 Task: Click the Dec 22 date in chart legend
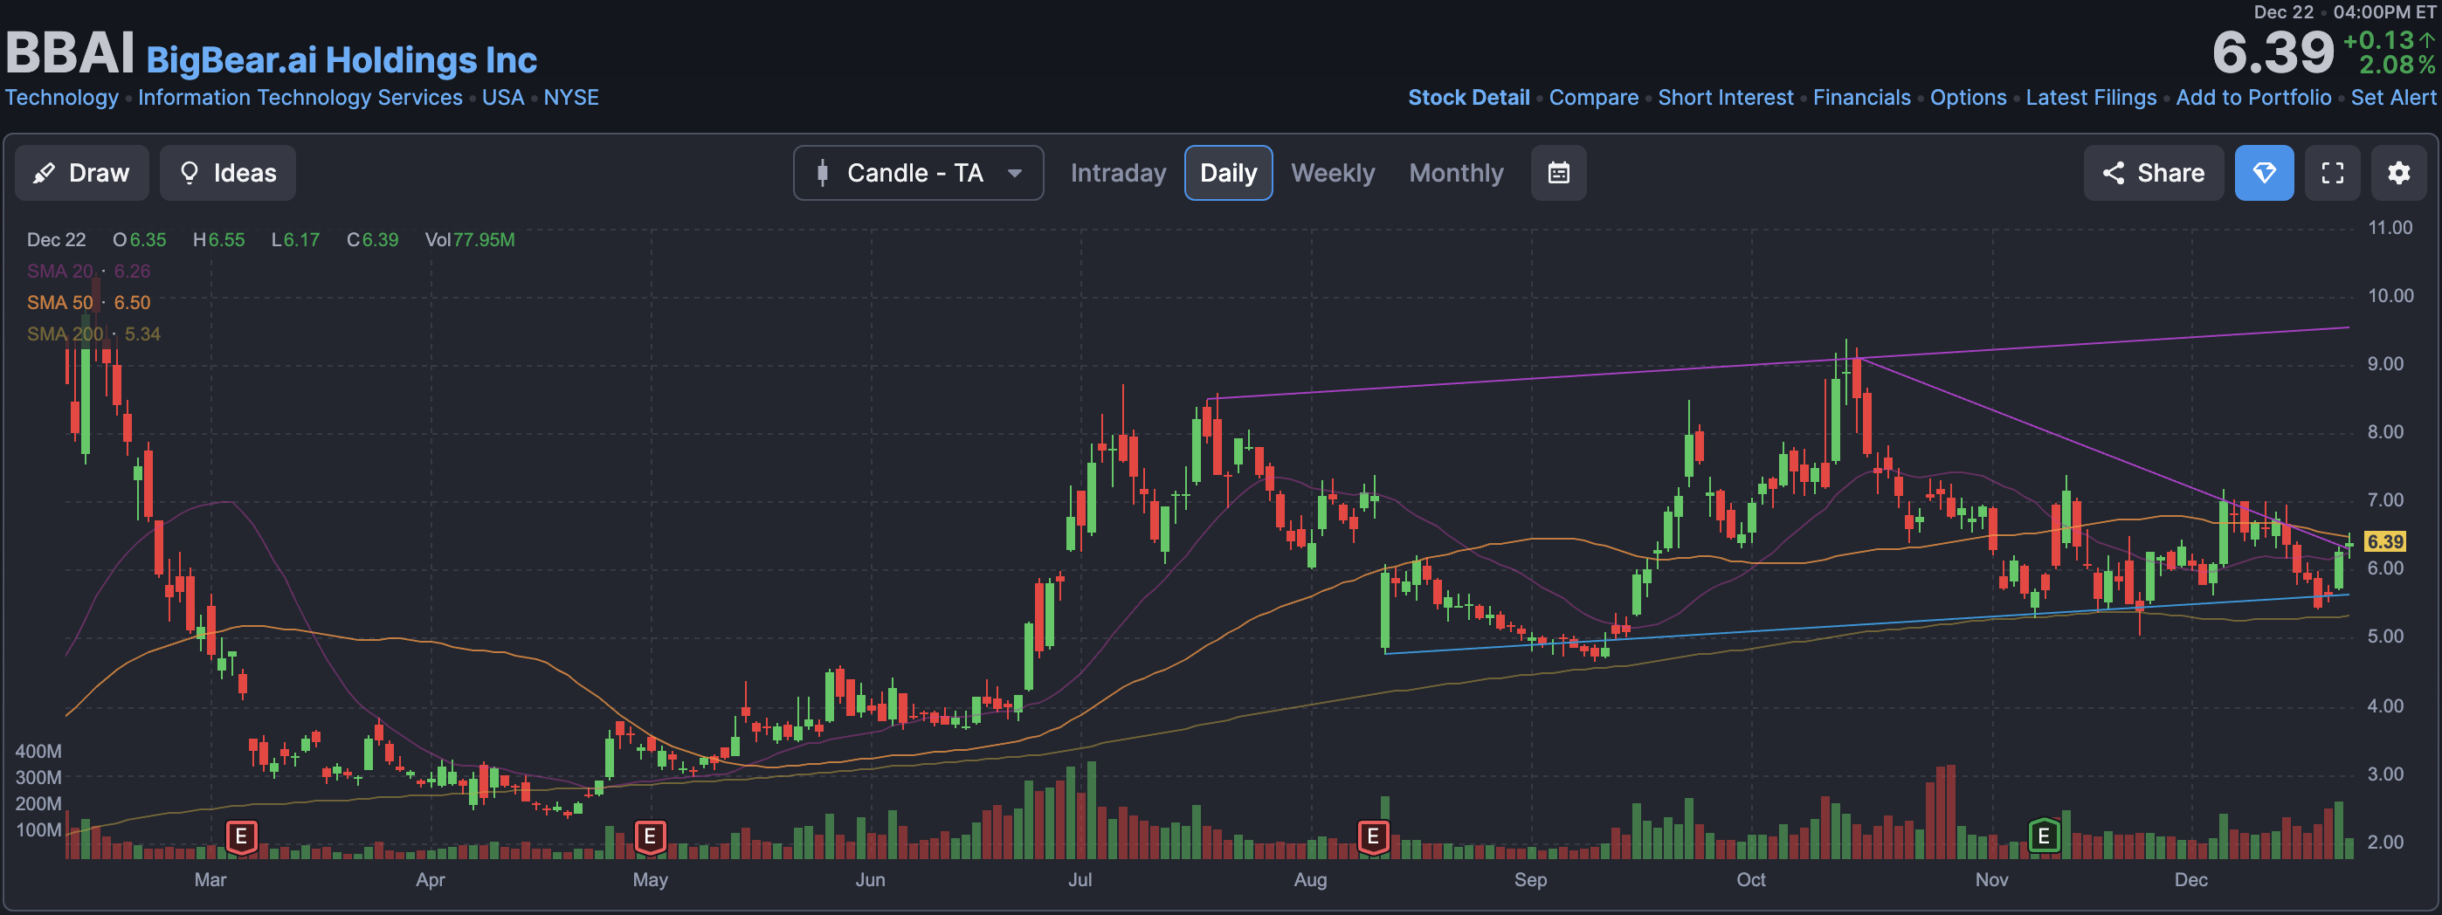point(56,239)
